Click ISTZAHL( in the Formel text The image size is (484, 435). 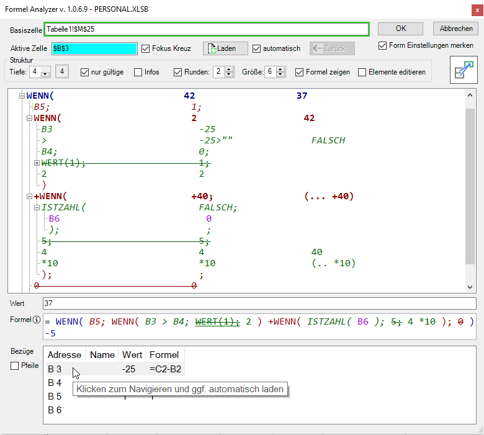click(x=329, y=321)
